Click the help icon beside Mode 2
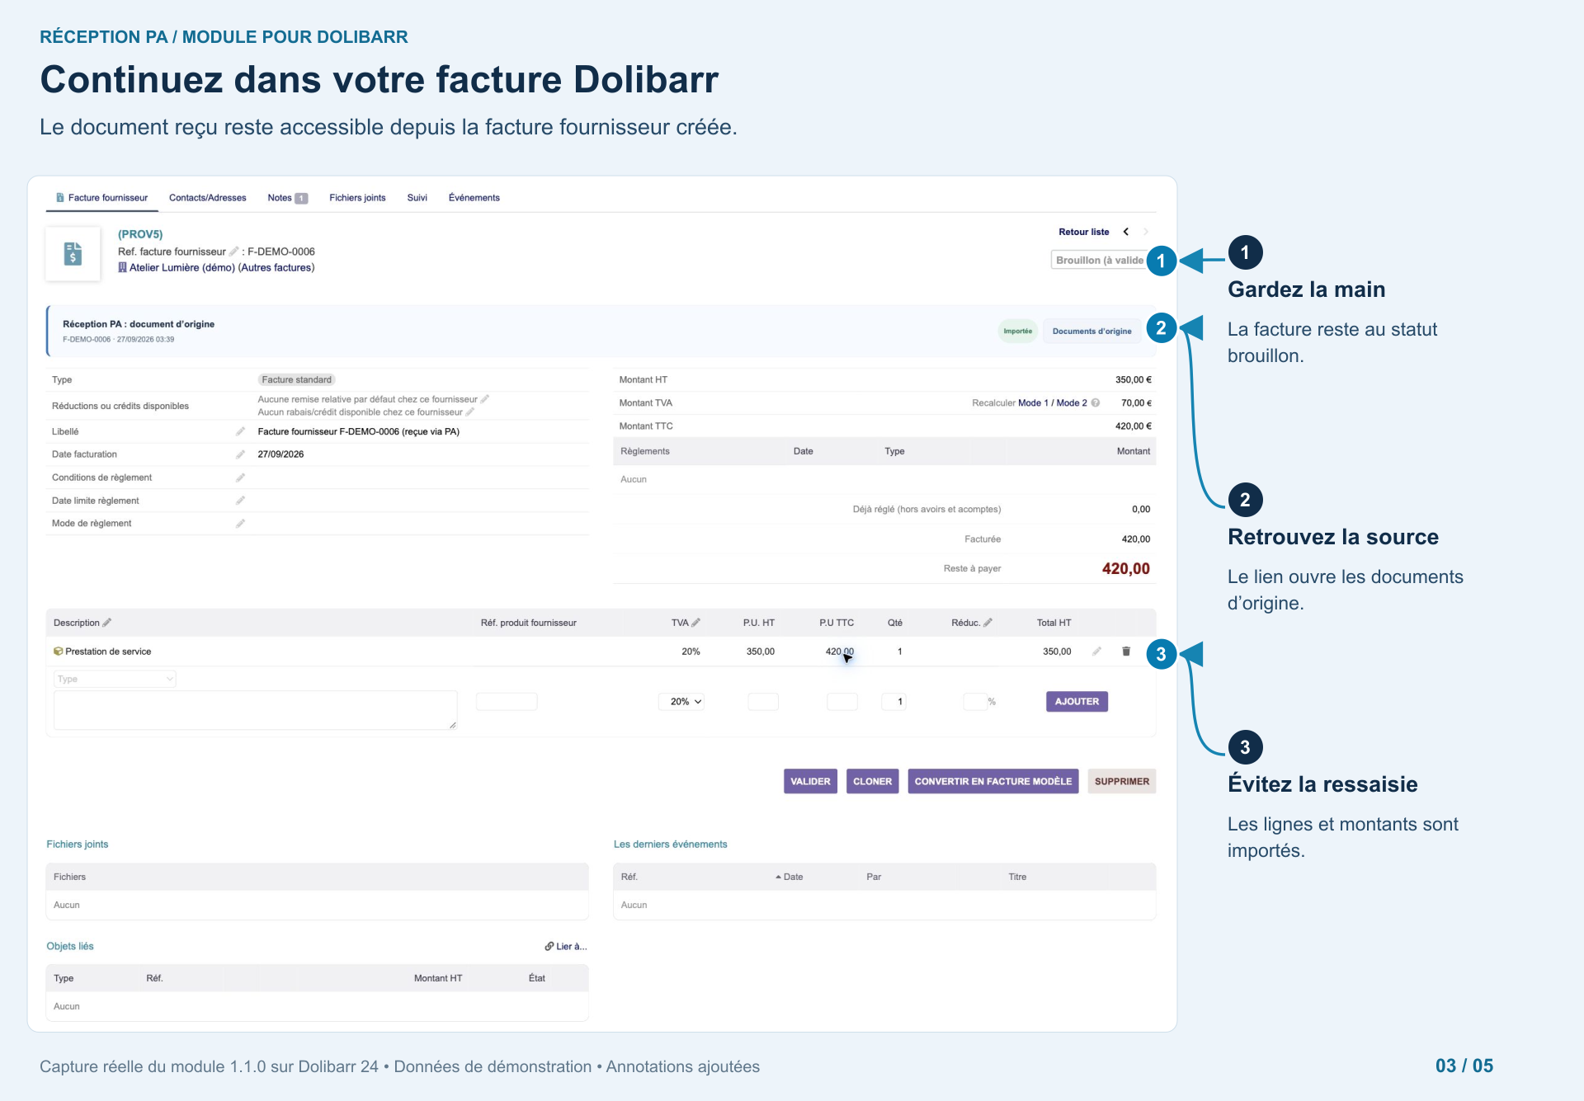1584x1101 pixels. pos(1096,403)
